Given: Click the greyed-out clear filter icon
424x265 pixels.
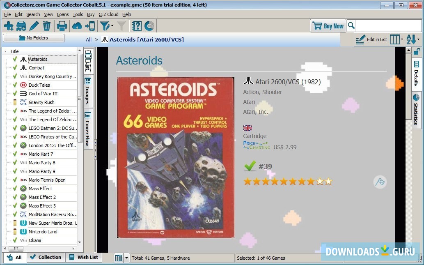Looking at the screenshot, I should (x=121, y=26).
